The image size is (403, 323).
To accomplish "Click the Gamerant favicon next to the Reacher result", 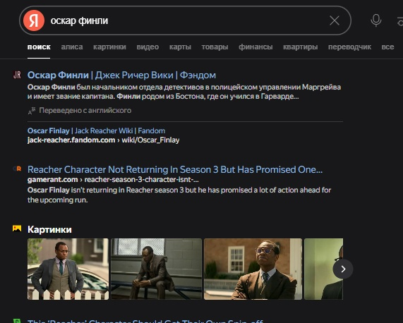I will coord(17,169).
